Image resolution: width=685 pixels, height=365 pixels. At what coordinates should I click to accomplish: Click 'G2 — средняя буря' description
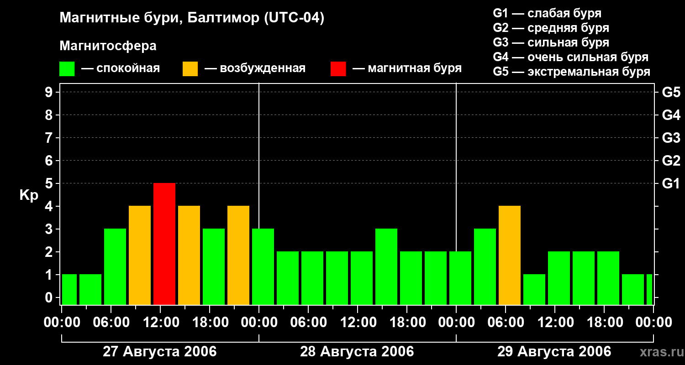tap(551, 28)
